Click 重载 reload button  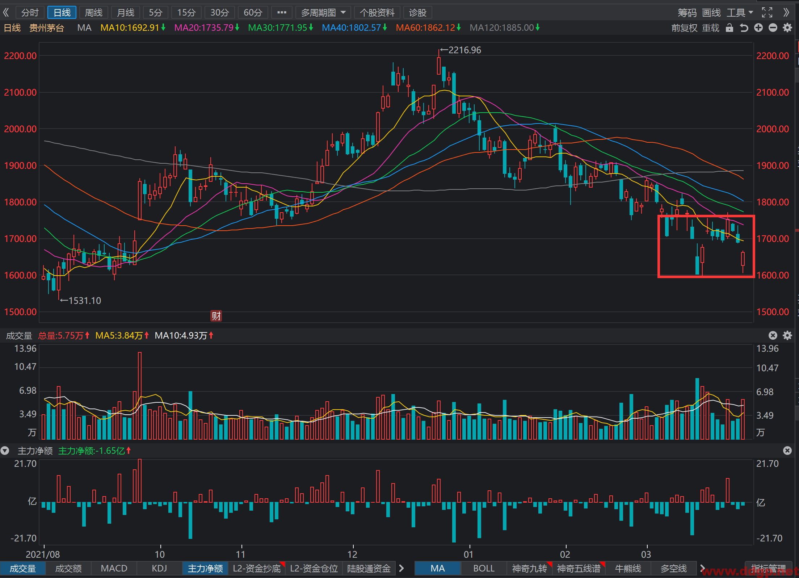click(x=711, y=28)
